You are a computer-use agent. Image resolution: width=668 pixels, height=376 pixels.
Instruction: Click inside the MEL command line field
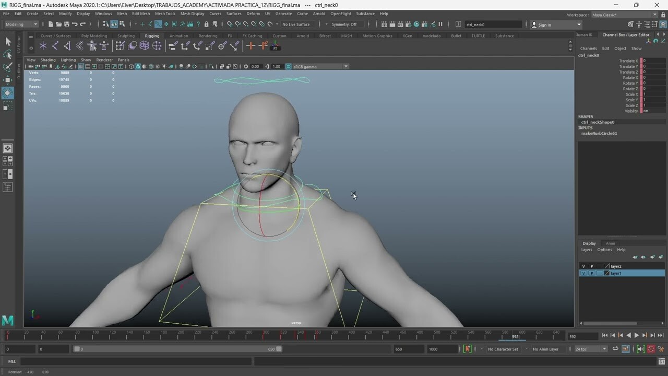click(x=130, y=361)
